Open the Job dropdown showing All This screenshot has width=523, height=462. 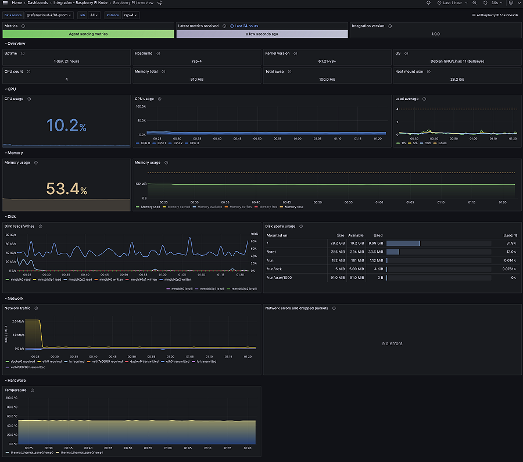[93, 15]
